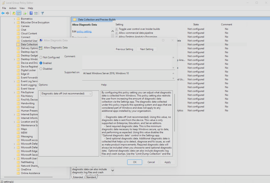Open the Help menu
Screen dimensions: 270x183
coord(31,8)
